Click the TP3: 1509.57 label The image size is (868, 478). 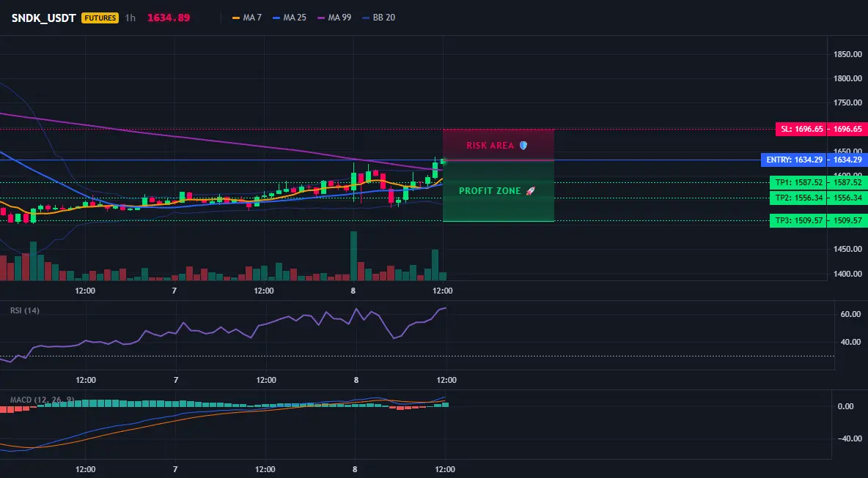798,220
